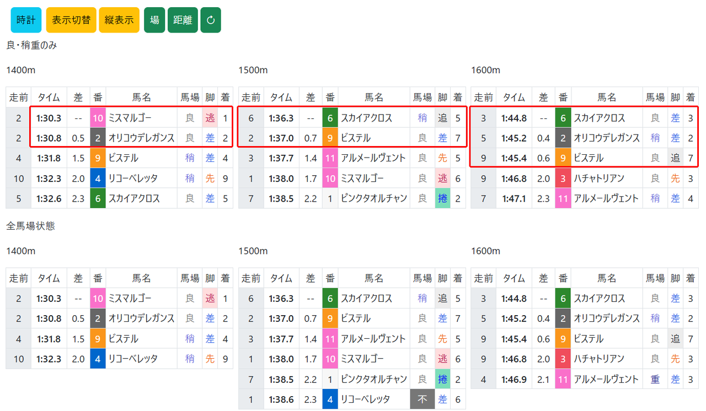Click the blue number 4 badge for リコーベレッタ in top 1400m table
The image size is (706, 411).
[x=98, y=178]
